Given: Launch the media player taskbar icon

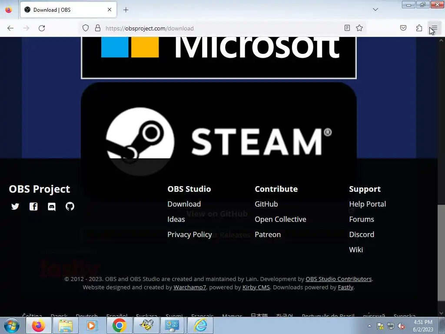Looking at the screenshot, I should 92,325.
